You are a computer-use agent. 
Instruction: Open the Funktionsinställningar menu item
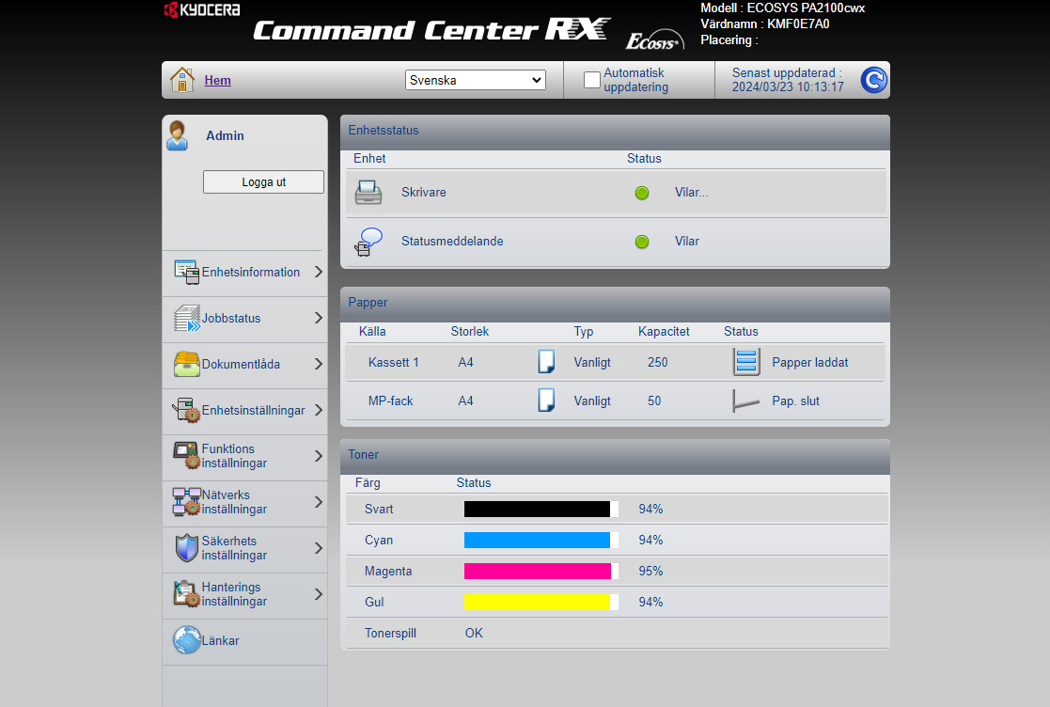click(234, 456)
